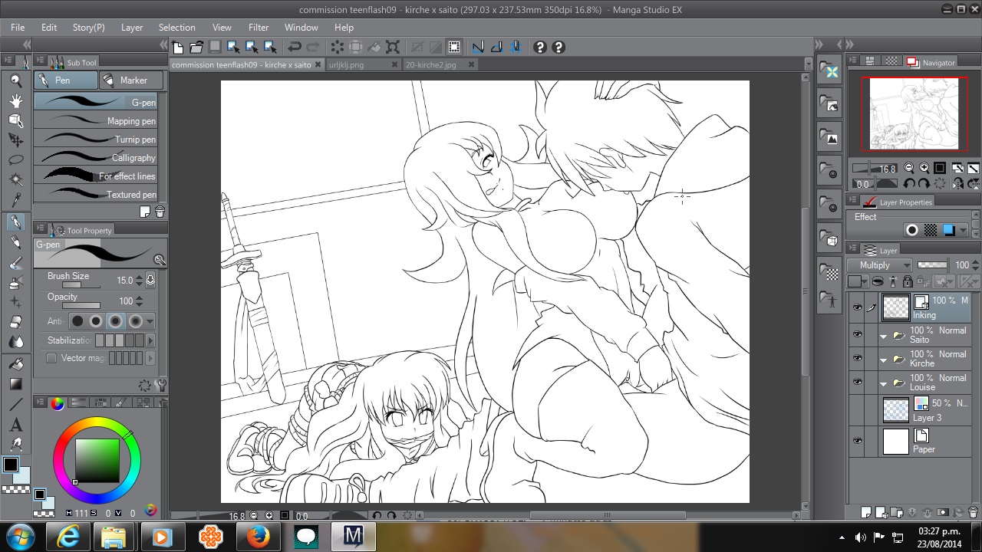
Task: Pick the Eyedropper tool
Action: 15,201
